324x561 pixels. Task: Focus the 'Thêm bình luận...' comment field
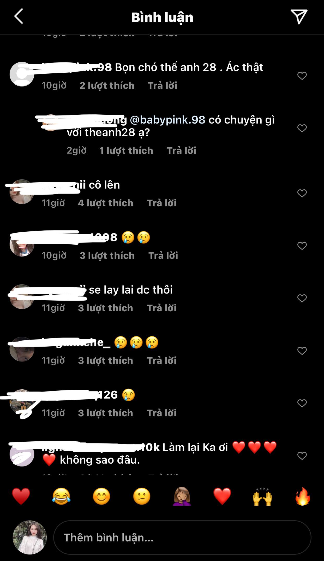182,538
